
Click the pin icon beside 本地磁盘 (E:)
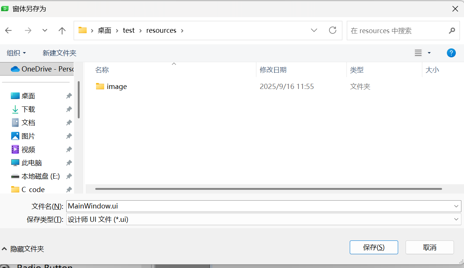pyautogui.click(x=69, y=176)
